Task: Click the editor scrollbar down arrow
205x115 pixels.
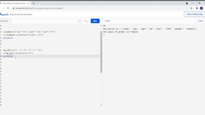Action: pos(101,105)
